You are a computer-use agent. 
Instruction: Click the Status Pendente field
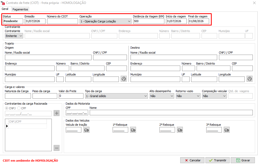coord(13,21)
